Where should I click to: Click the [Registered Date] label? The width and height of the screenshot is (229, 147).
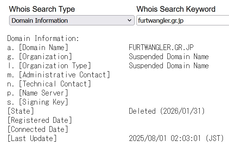tap(40, 120)
